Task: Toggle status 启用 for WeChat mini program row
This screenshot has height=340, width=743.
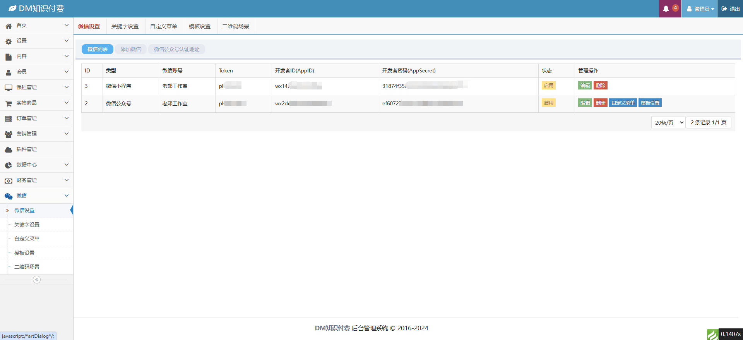Action: [x=548, y=86]
